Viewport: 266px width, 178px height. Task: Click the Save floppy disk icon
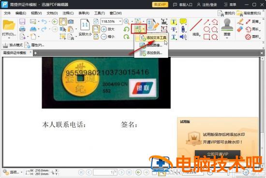22,22
